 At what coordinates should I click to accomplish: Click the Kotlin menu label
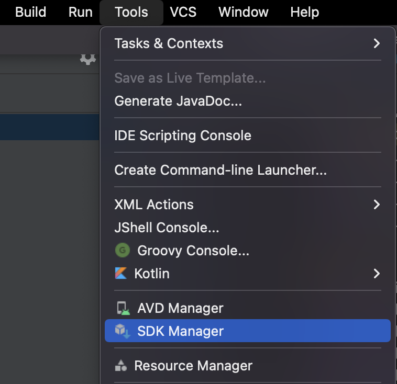click(x=152, y=274)
